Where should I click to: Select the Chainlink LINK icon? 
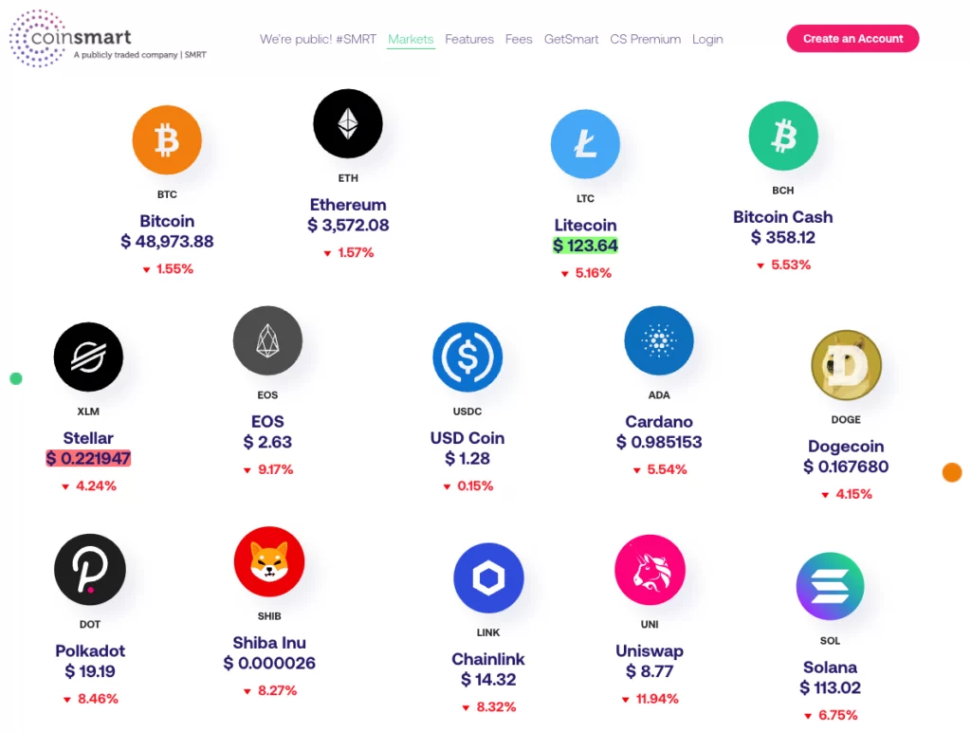pos(488,577)
